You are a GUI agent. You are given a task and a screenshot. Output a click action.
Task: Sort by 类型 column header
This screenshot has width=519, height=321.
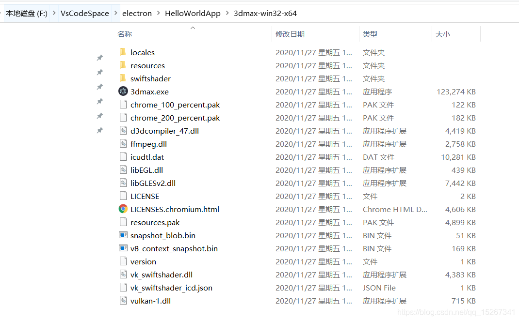tap(370, 34)
